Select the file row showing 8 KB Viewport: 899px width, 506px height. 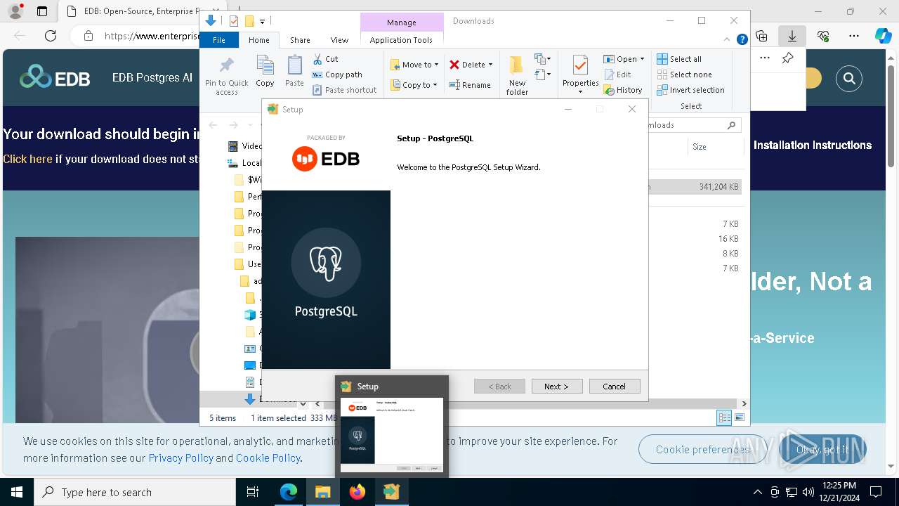(695, 254)
